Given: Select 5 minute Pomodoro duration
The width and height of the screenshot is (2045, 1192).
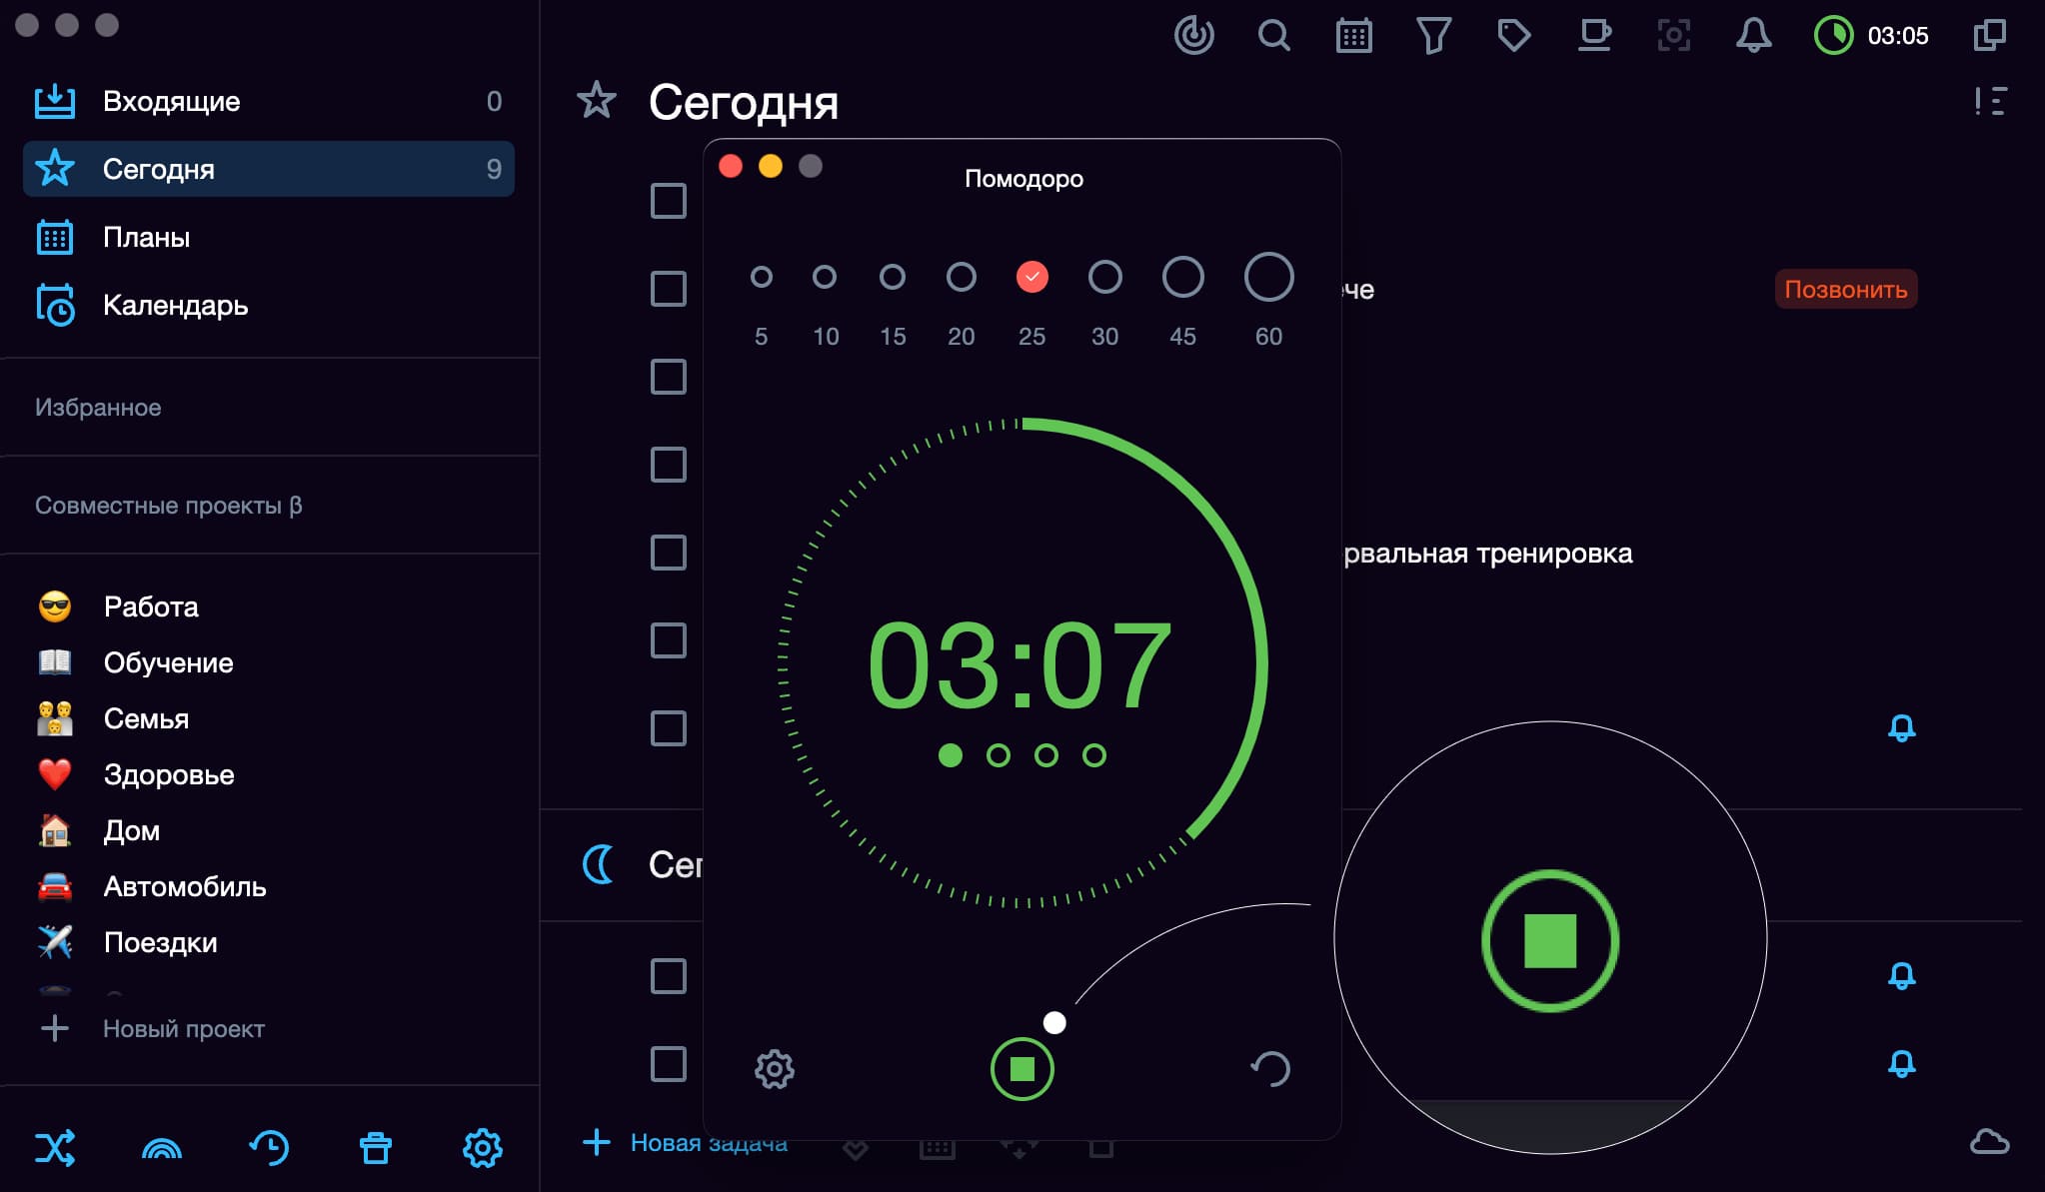Looking at the screenshot, I should click(762, 277).
